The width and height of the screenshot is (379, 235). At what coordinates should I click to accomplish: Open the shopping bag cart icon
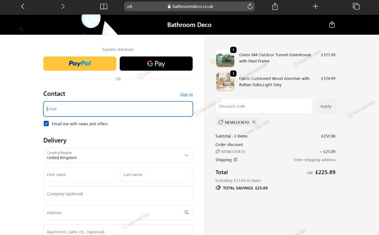[332, 25]
